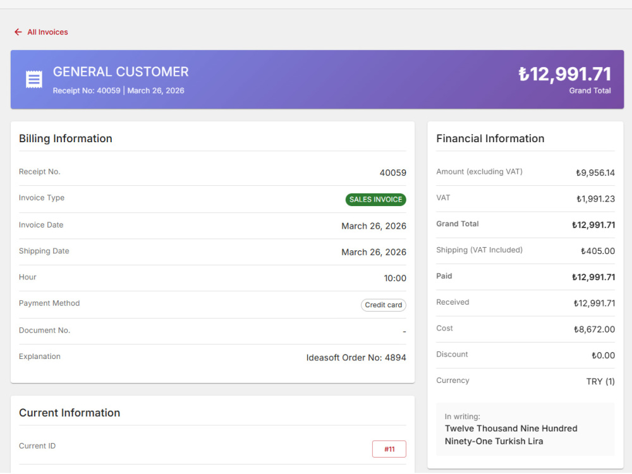Screen dimensions: 632x474
Task: Click the Shipping Date value
Action: [374, 252]
